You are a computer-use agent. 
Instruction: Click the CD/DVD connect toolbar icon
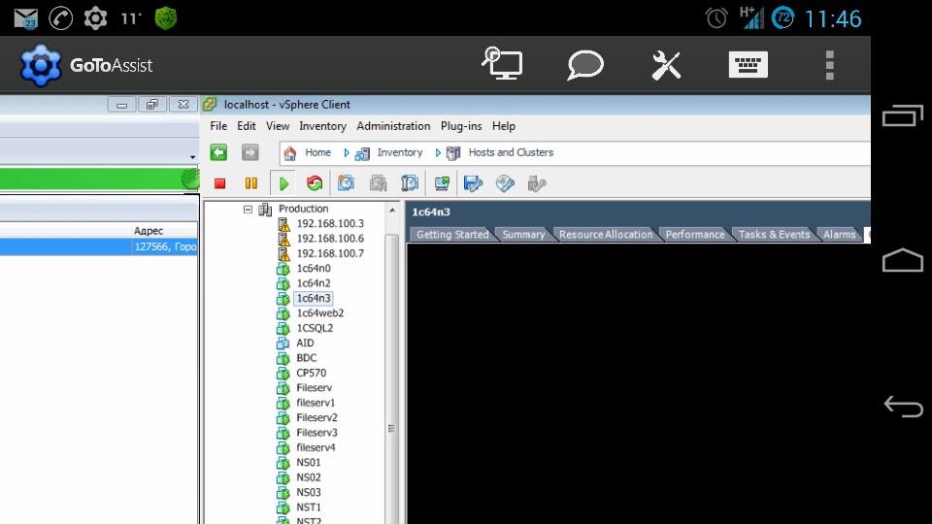[x=505, y=183]
